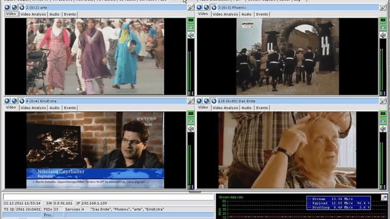The width and height of the screenshot is (390, 219).
Task: Click the leftmost blue round button in EinsExtra panel
Action: (x=7, y=101)
